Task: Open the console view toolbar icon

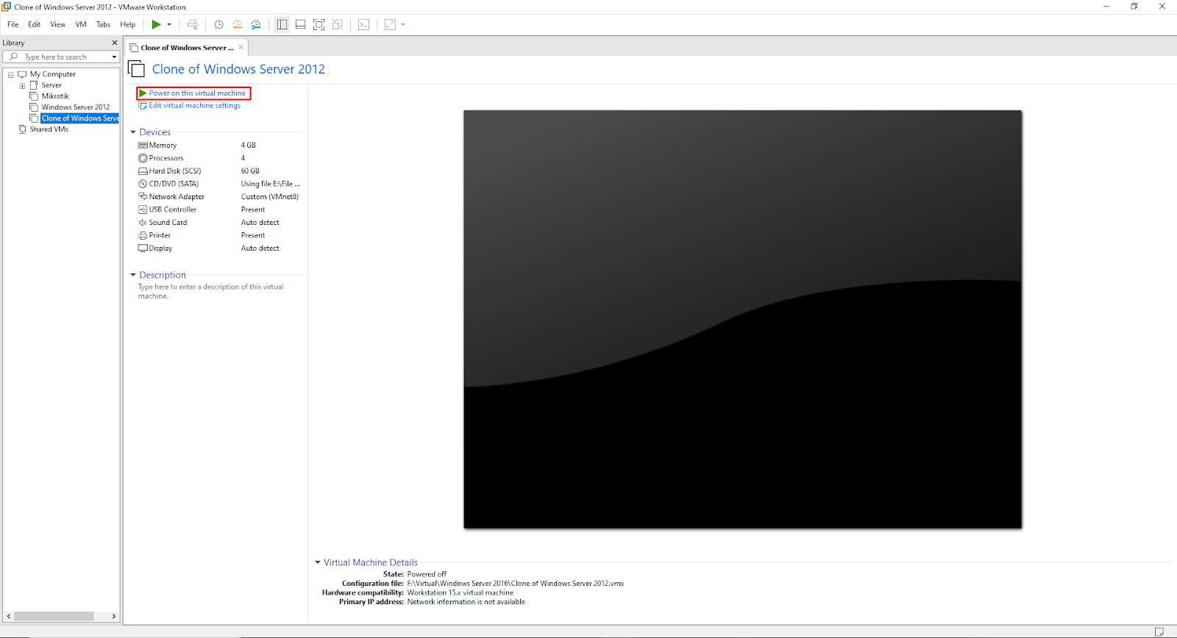Action: 363,24
